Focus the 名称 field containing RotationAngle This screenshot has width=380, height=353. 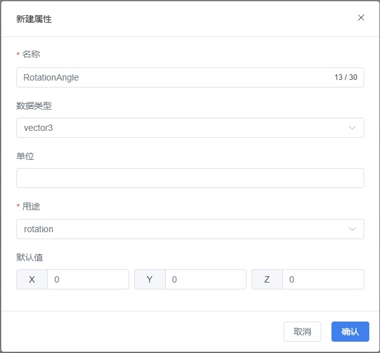[x=170, y=77]
